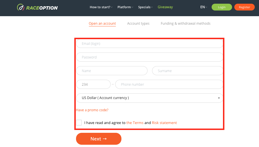Focus the Phone number field
This screenshot has height=147, width=259.
coord(169,84)
